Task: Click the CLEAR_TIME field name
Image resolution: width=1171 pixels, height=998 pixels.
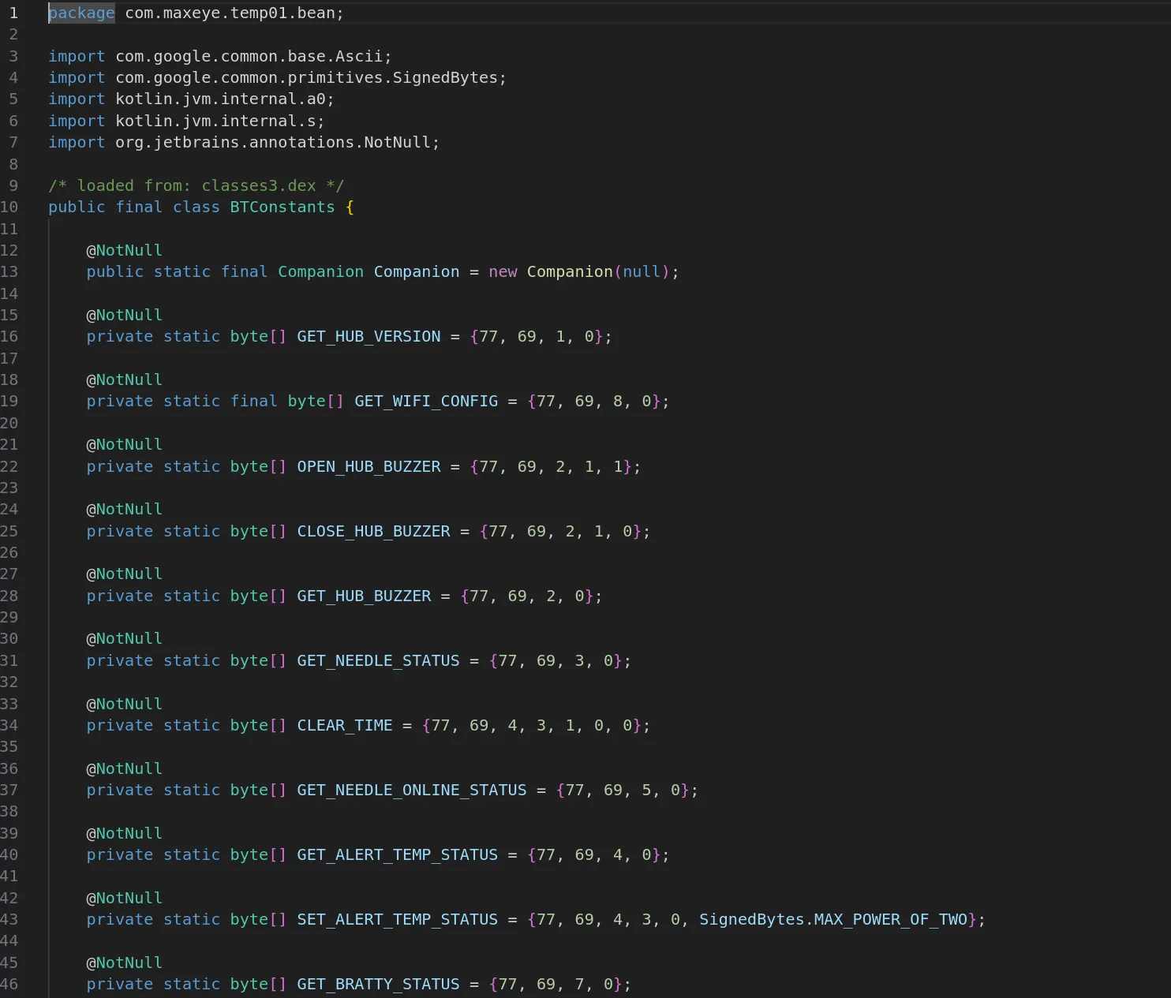Action: 345,725
